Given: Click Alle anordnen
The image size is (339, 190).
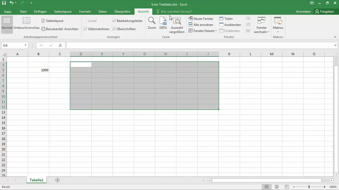Looking at the screenshot, I should [201, 25].
